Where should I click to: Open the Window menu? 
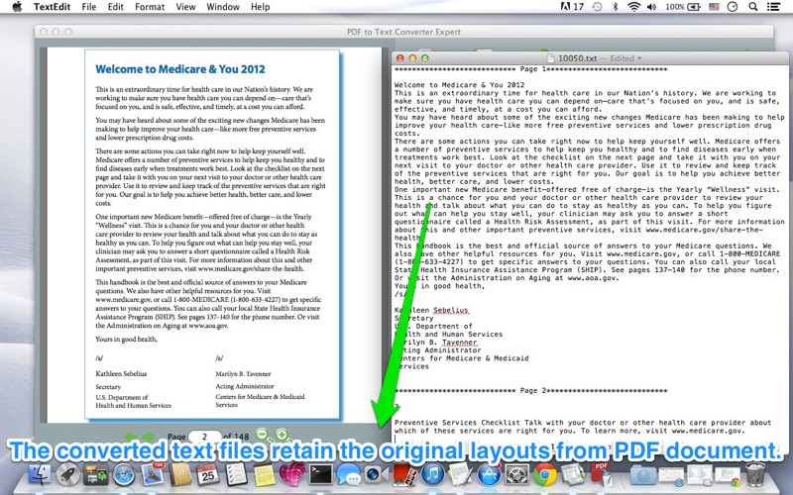click(x=223, y=7)
